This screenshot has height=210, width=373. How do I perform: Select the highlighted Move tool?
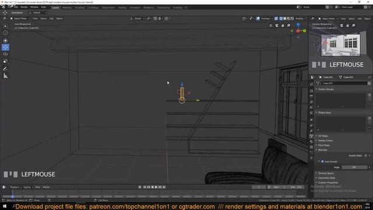5,47
